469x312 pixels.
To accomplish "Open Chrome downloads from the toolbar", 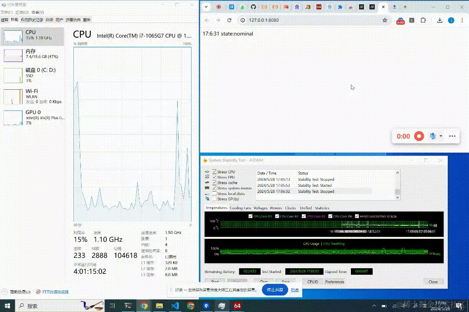I will (x=439, y=20).
